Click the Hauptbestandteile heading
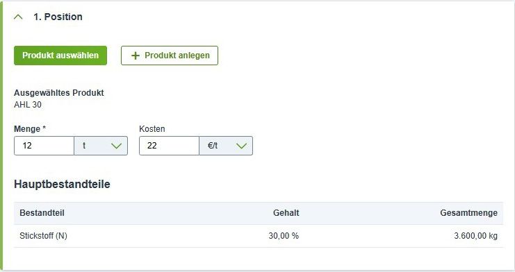 pyautogui.click(x=62, y=184)
